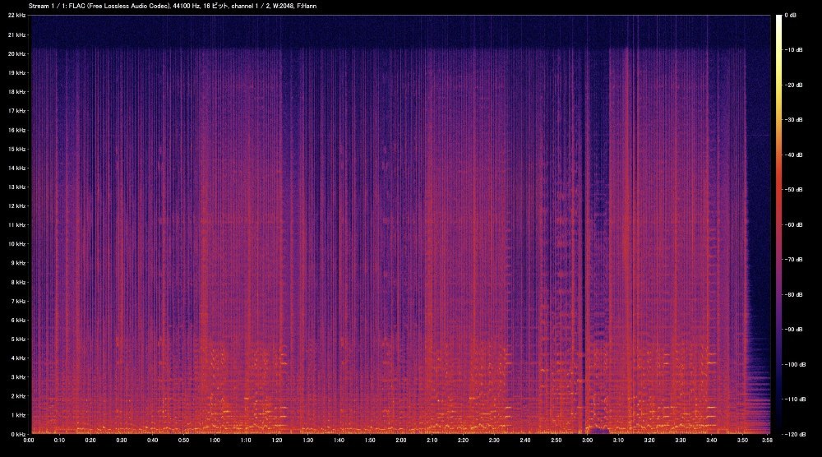The width and height of the screenshot is (822, 457).
Task: Click the "-20 dB" scale label
Action: point(792,85)
